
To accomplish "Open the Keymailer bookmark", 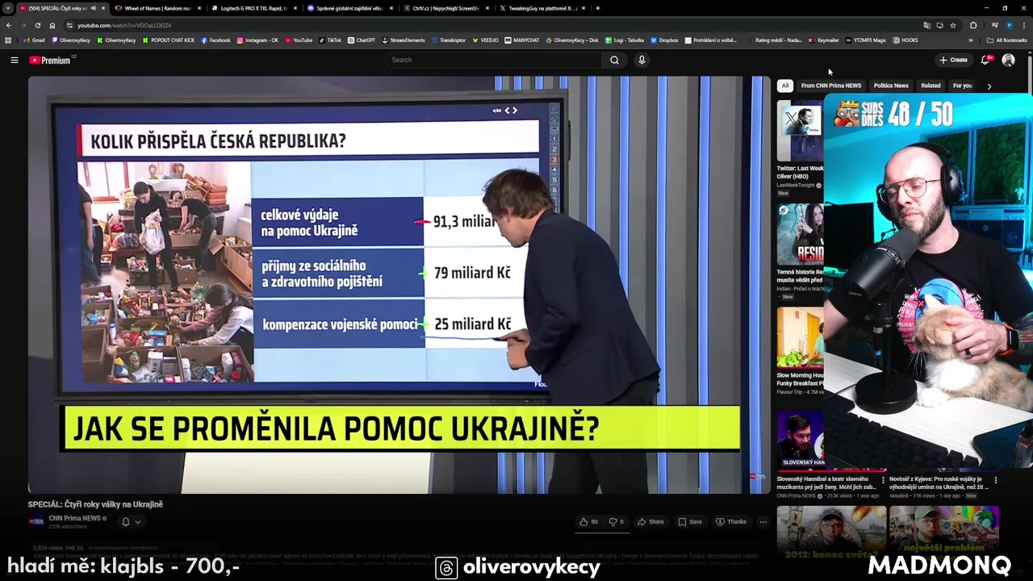I will (824, 40).
